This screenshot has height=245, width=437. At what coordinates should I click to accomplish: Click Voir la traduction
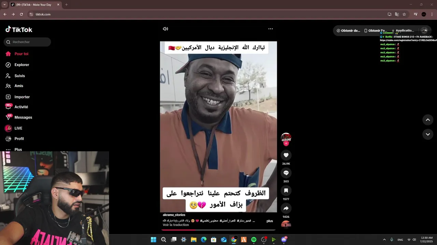click(176, 225)
